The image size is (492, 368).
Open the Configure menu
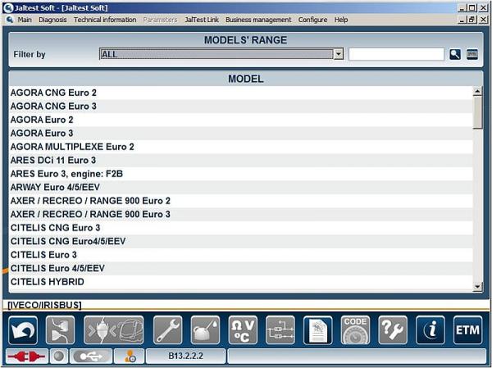click(x=313, y=20)
